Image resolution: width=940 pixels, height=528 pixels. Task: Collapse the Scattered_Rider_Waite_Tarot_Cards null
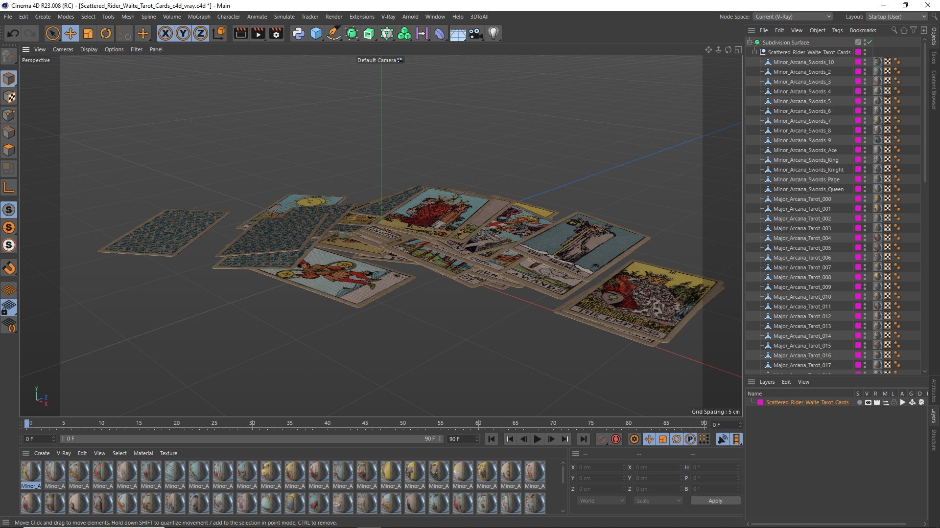pyautogui.click(x=755, y=52)
